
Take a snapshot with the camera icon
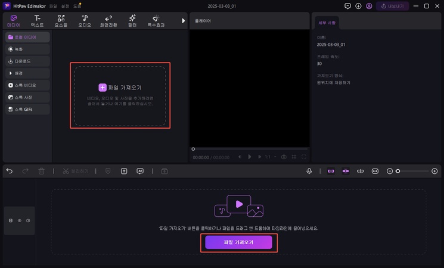284,157
